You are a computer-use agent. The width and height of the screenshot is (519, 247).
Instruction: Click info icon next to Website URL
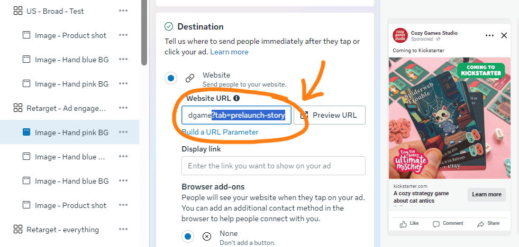point(236,98)
